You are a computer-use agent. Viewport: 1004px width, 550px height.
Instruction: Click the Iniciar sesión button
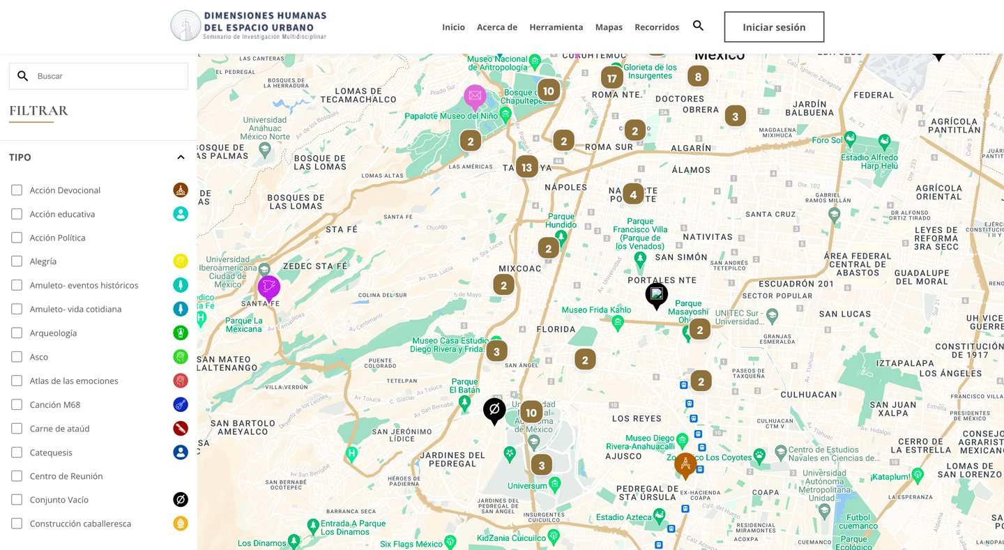(774, 27)
